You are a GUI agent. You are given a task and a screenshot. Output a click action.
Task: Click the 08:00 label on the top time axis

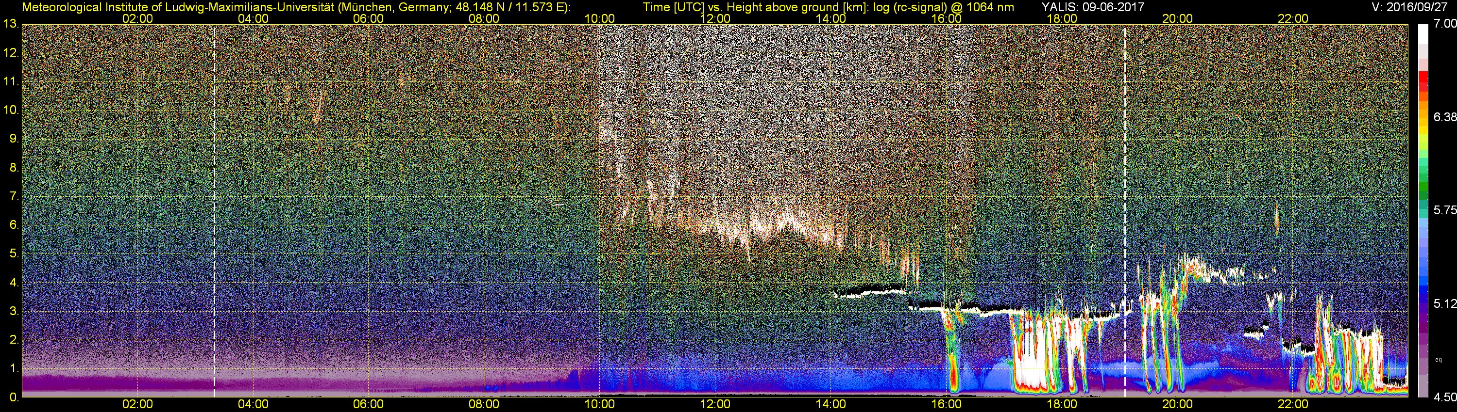click(x=484, y=18)
